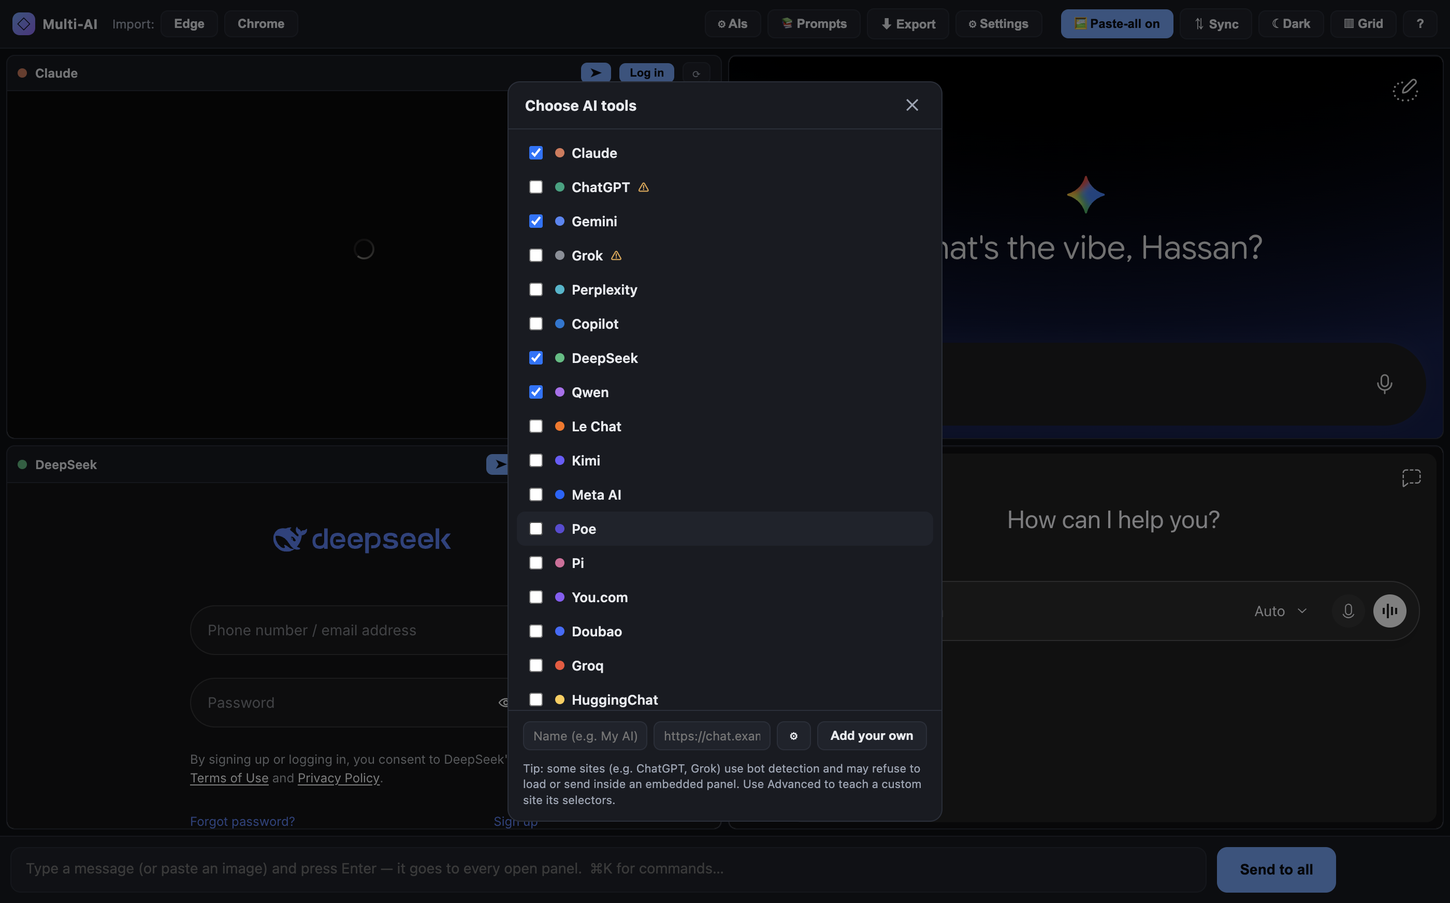
Task: Uncheck the Claude checkbox
Action: pos(535,153)
